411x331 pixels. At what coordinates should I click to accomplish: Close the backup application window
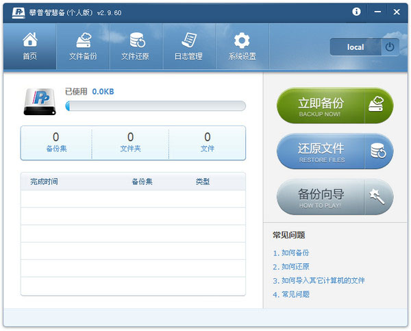point(397,12)
